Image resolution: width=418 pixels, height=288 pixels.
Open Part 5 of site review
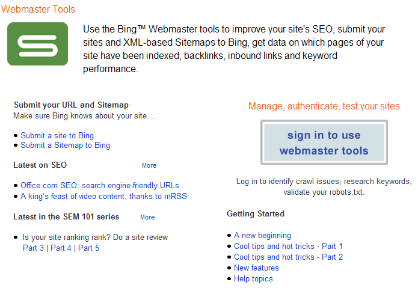pyautogui.click(x=88, y=248)
